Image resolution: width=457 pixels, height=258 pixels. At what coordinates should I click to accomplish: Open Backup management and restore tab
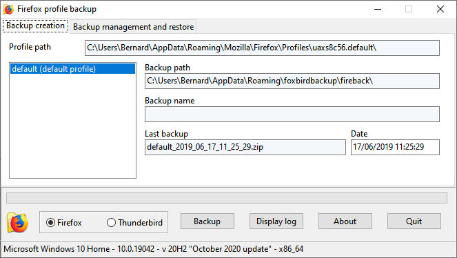(x=133, y=26)
